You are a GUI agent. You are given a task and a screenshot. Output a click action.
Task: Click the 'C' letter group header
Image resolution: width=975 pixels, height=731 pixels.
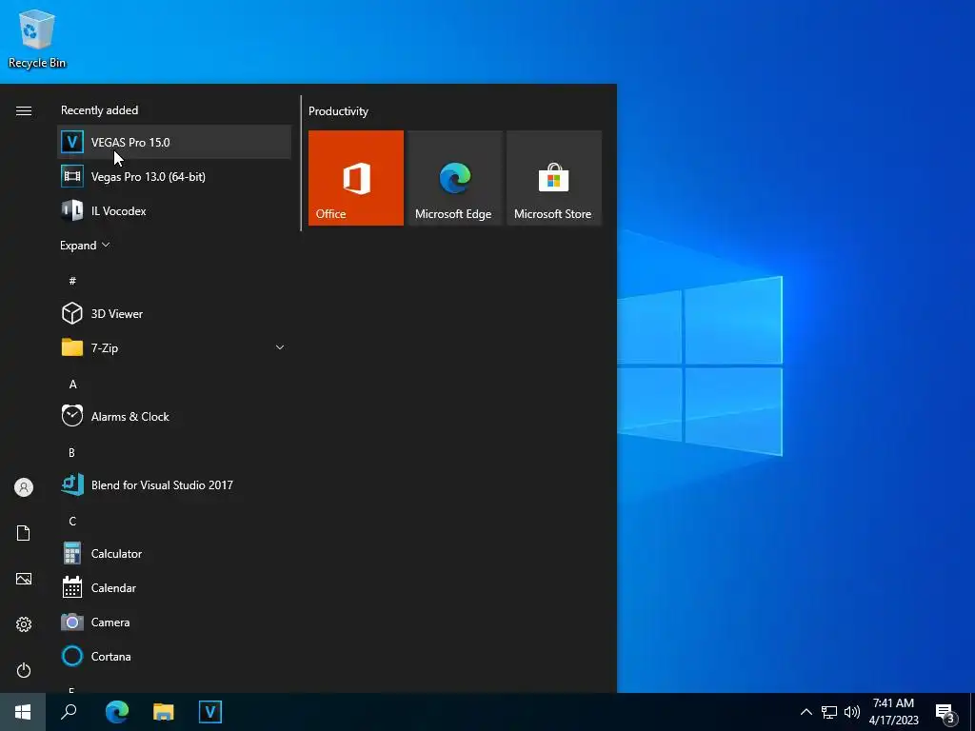(72, 521)
